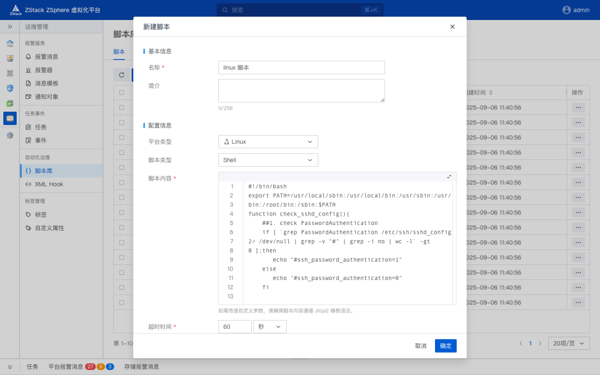Click the ZStack logo icon
The image size is (600, 375).
click(x=16, y=10)
